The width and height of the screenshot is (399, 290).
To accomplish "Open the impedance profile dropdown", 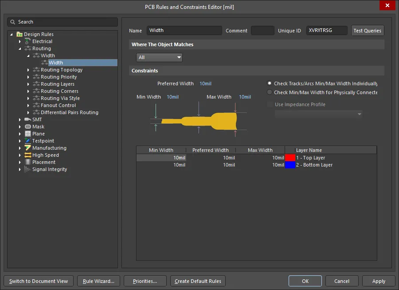I will tap(318, 114).
